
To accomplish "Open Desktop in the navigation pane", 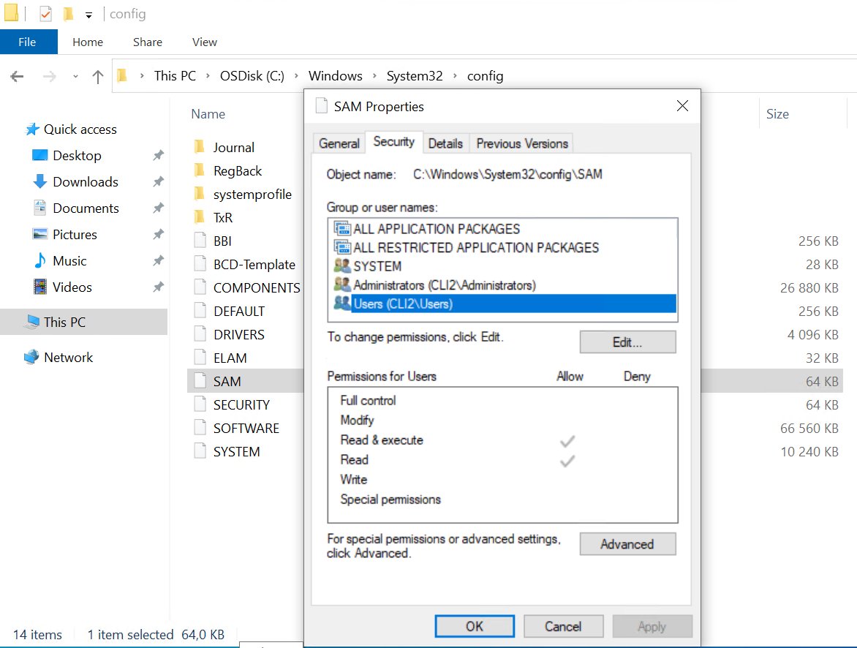I will point(77,155).
